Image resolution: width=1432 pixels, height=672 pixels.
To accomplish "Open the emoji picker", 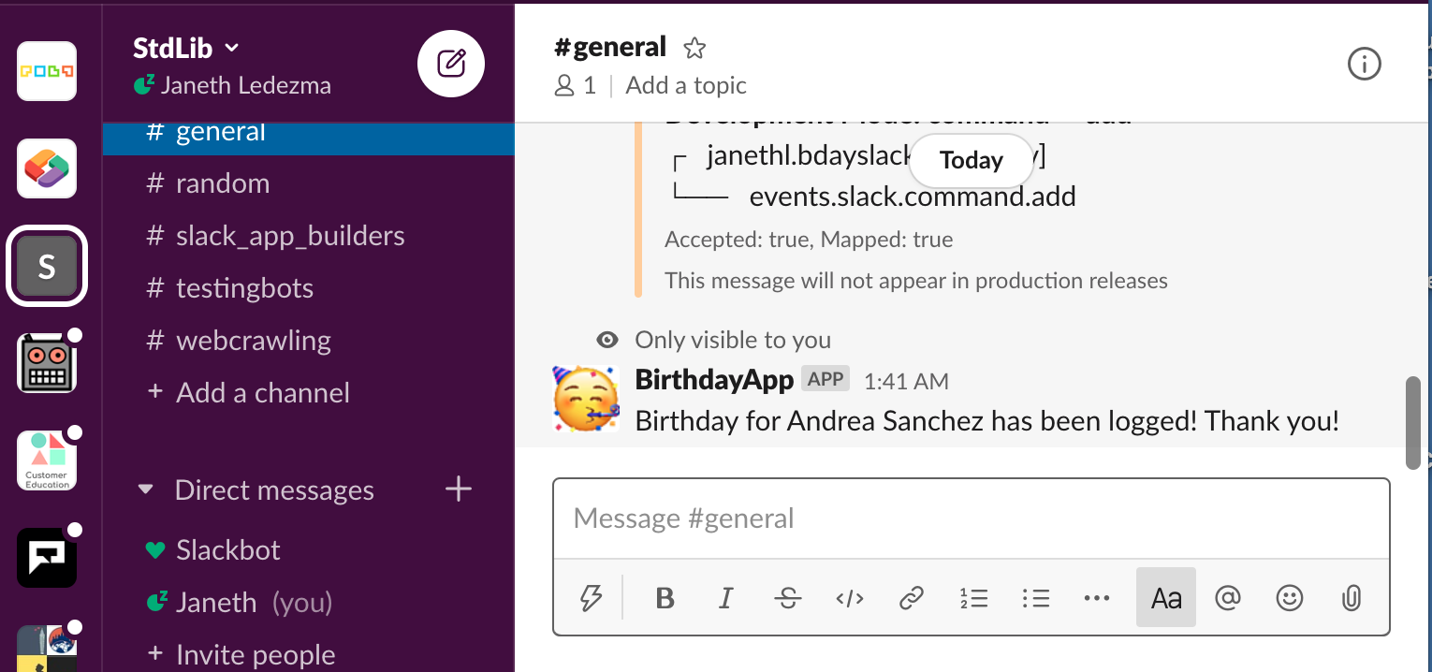I will [1290, 597].
